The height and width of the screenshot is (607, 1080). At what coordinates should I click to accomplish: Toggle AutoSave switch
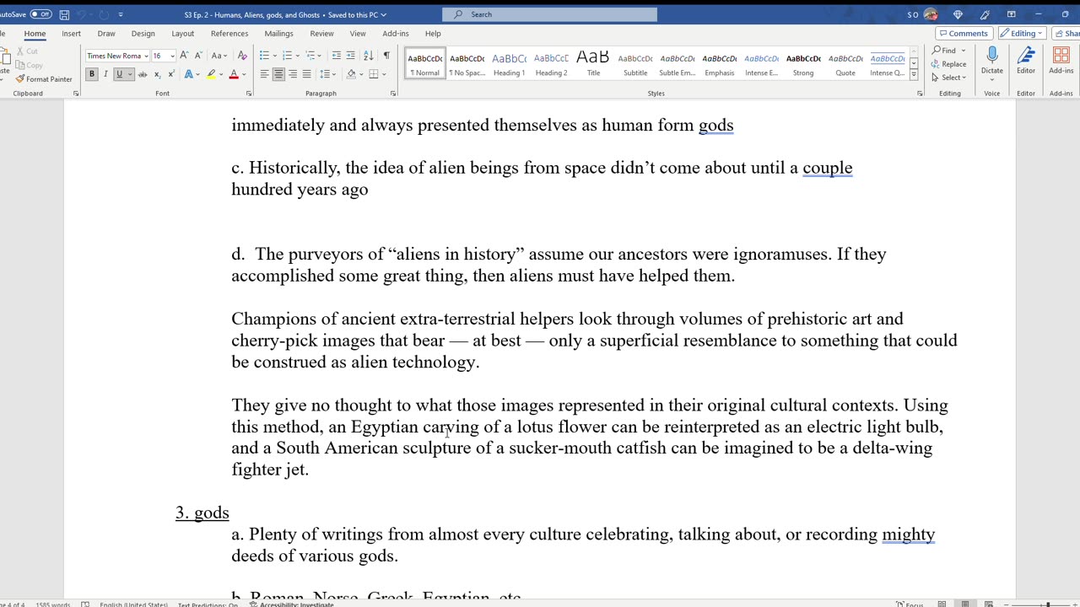point(40,14)
